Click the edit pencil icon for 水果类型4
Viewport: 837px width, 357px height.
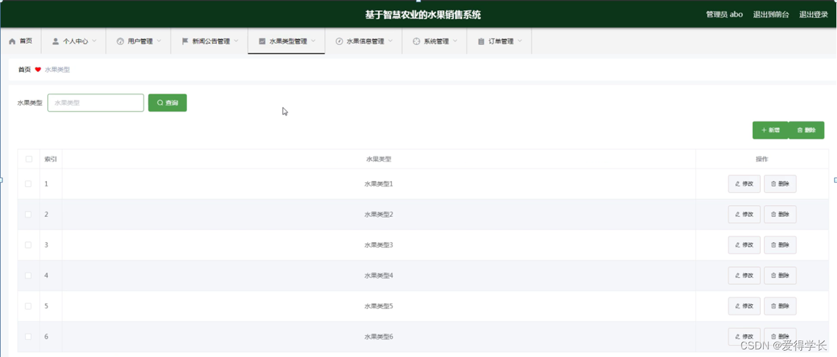pyautogui.click(x=738, y=276)
